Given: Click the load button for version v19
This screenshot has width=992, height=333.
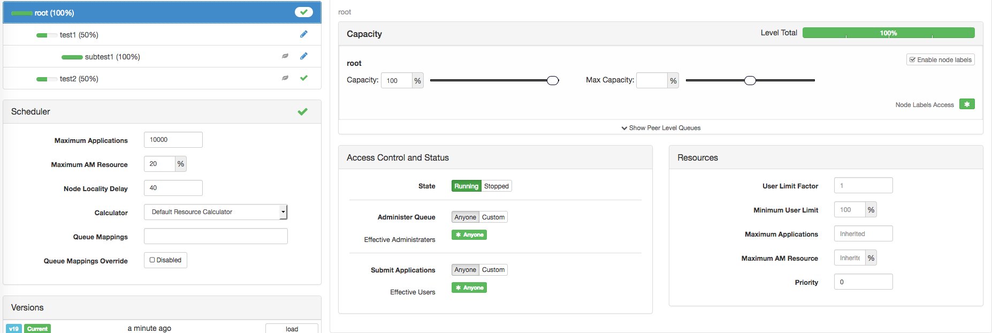Looking at the screenshot, I should 292,329.
